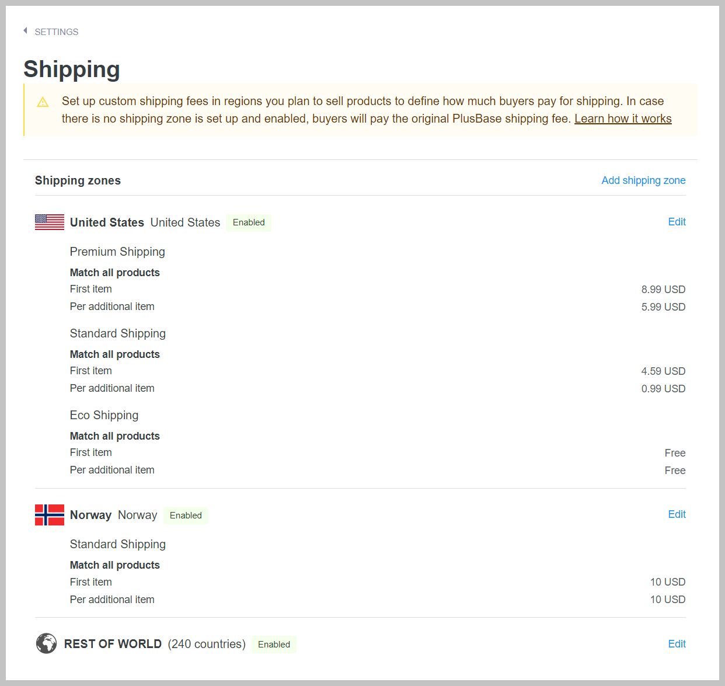Edit the Rest of World shipping zone
This screenshot has height=686, width=725.
(x=677, y=644)
